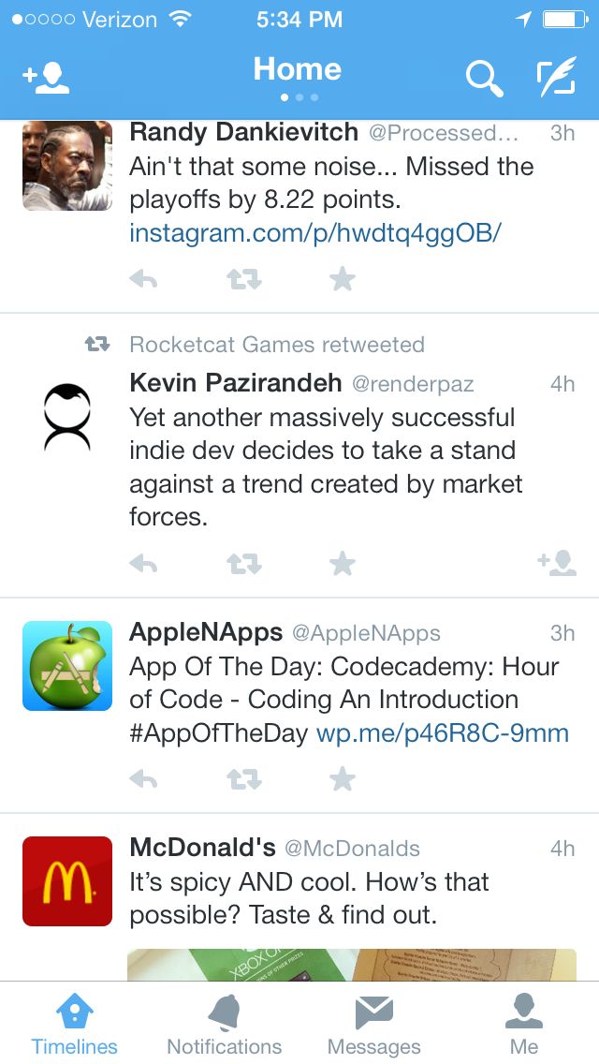Open the instagram.com link in Randy's tweet
599x1064 pixels.
coord(315,234)
